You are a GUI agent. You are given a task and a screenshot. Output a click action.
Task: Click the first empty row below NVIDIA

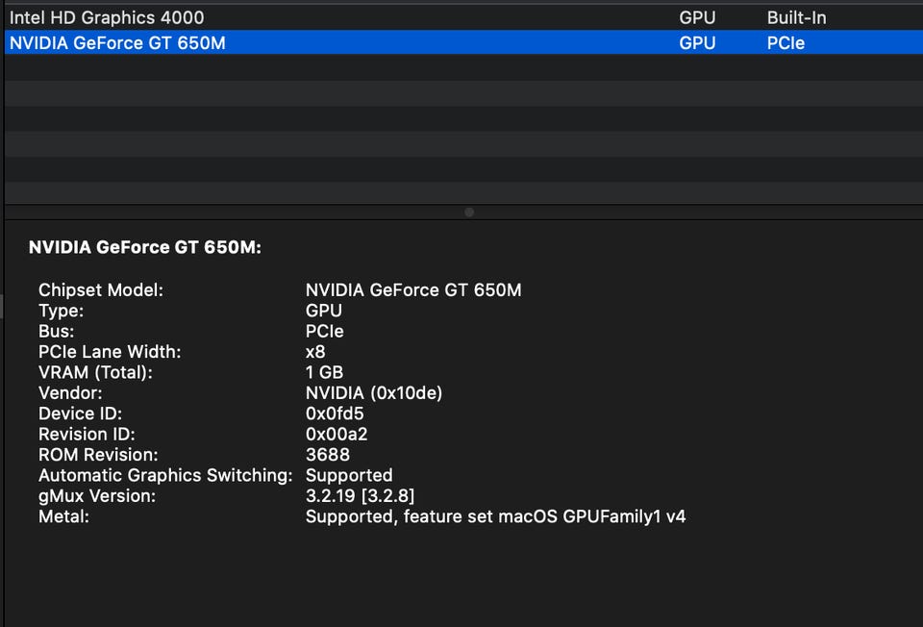point(461,67)
